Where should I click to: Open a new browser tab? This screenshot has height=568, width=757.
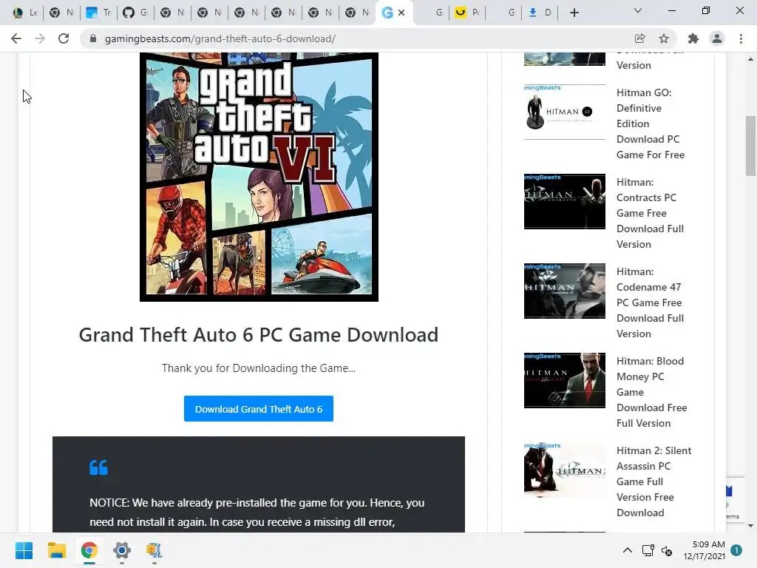point(574,13)
